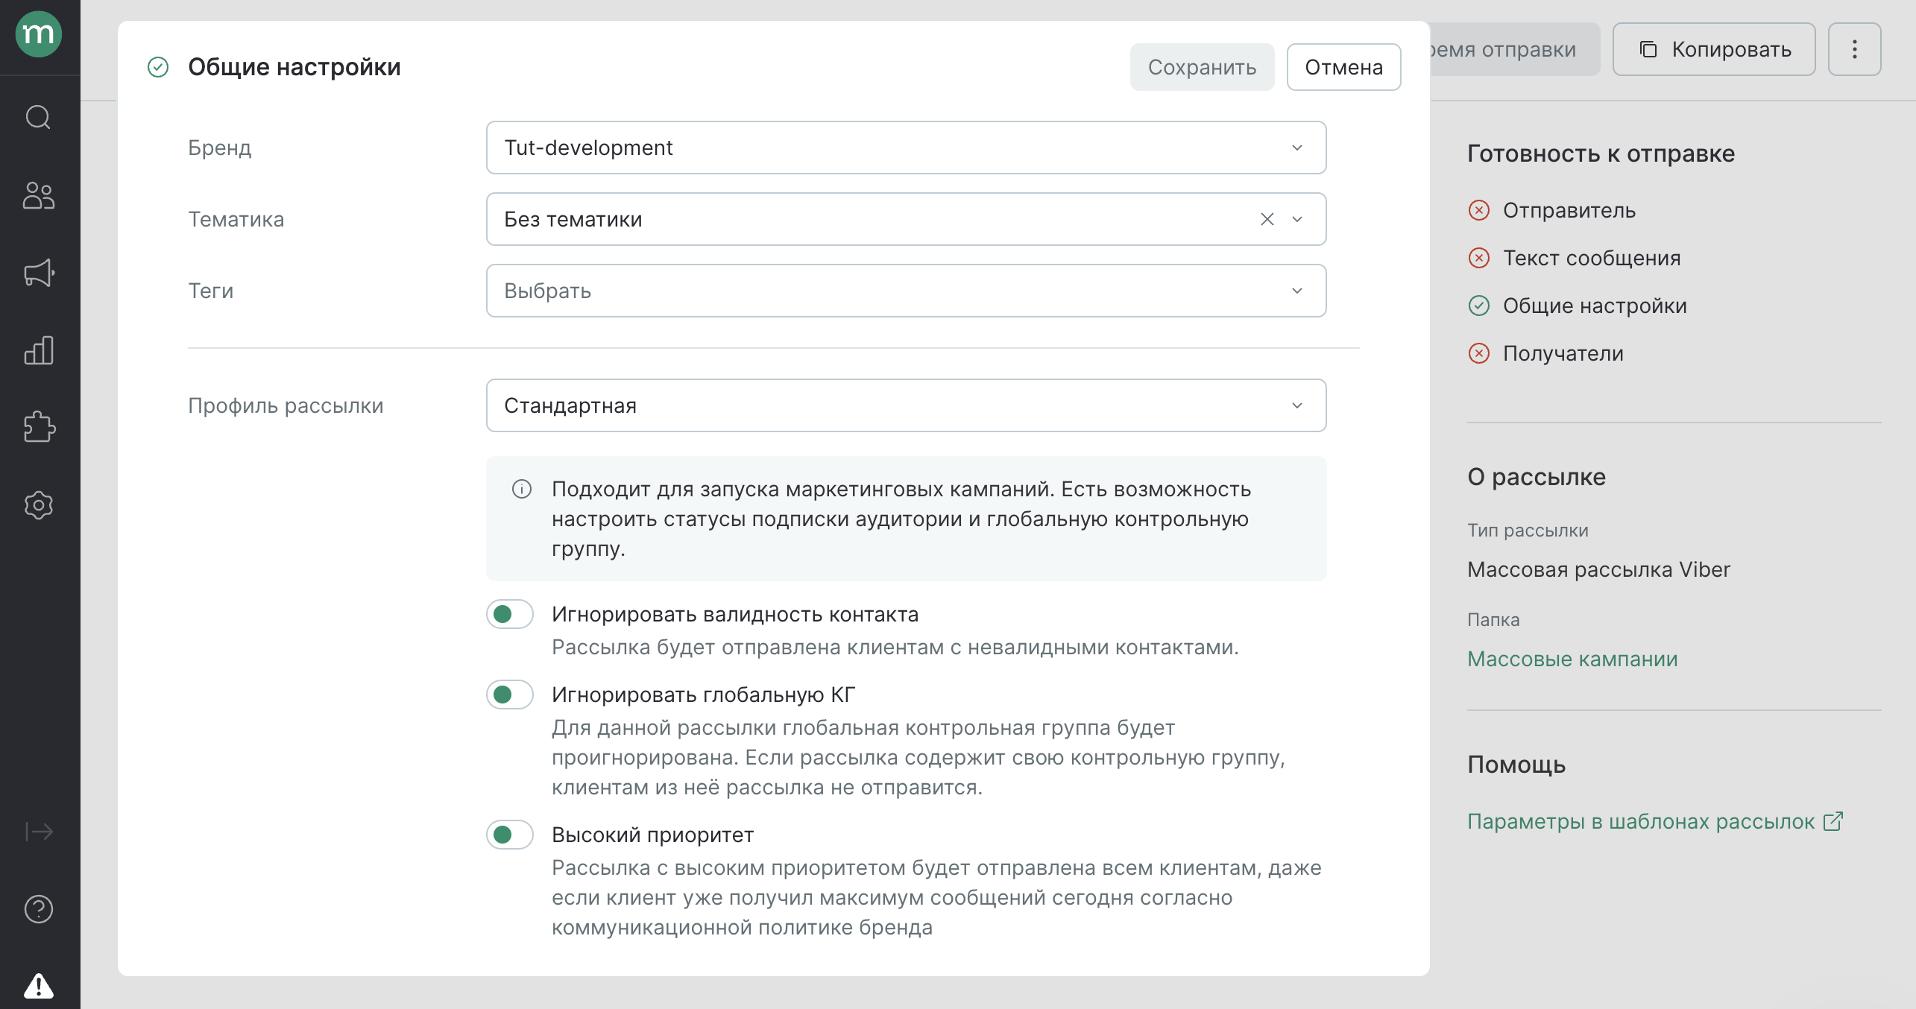Viewport: 1916px width, 1009px height.
Task: Open the search icon in the sidebar
Action: click(39, 117)
